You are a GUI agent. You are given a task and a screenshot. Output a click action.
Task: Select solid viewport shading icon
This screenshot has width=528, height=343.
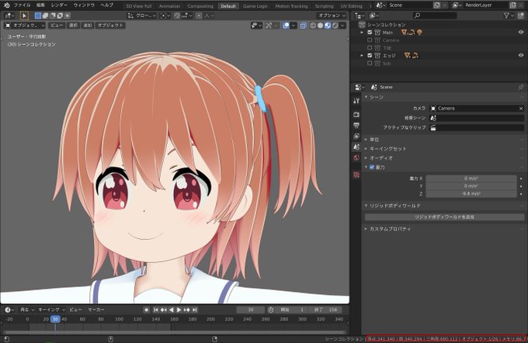[320, 26]
